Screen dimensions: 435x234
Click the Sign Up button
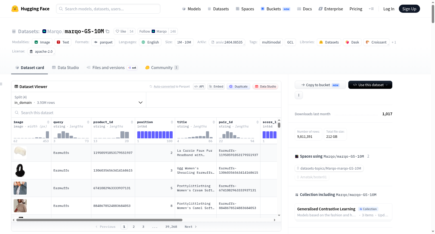pos(409,9)
